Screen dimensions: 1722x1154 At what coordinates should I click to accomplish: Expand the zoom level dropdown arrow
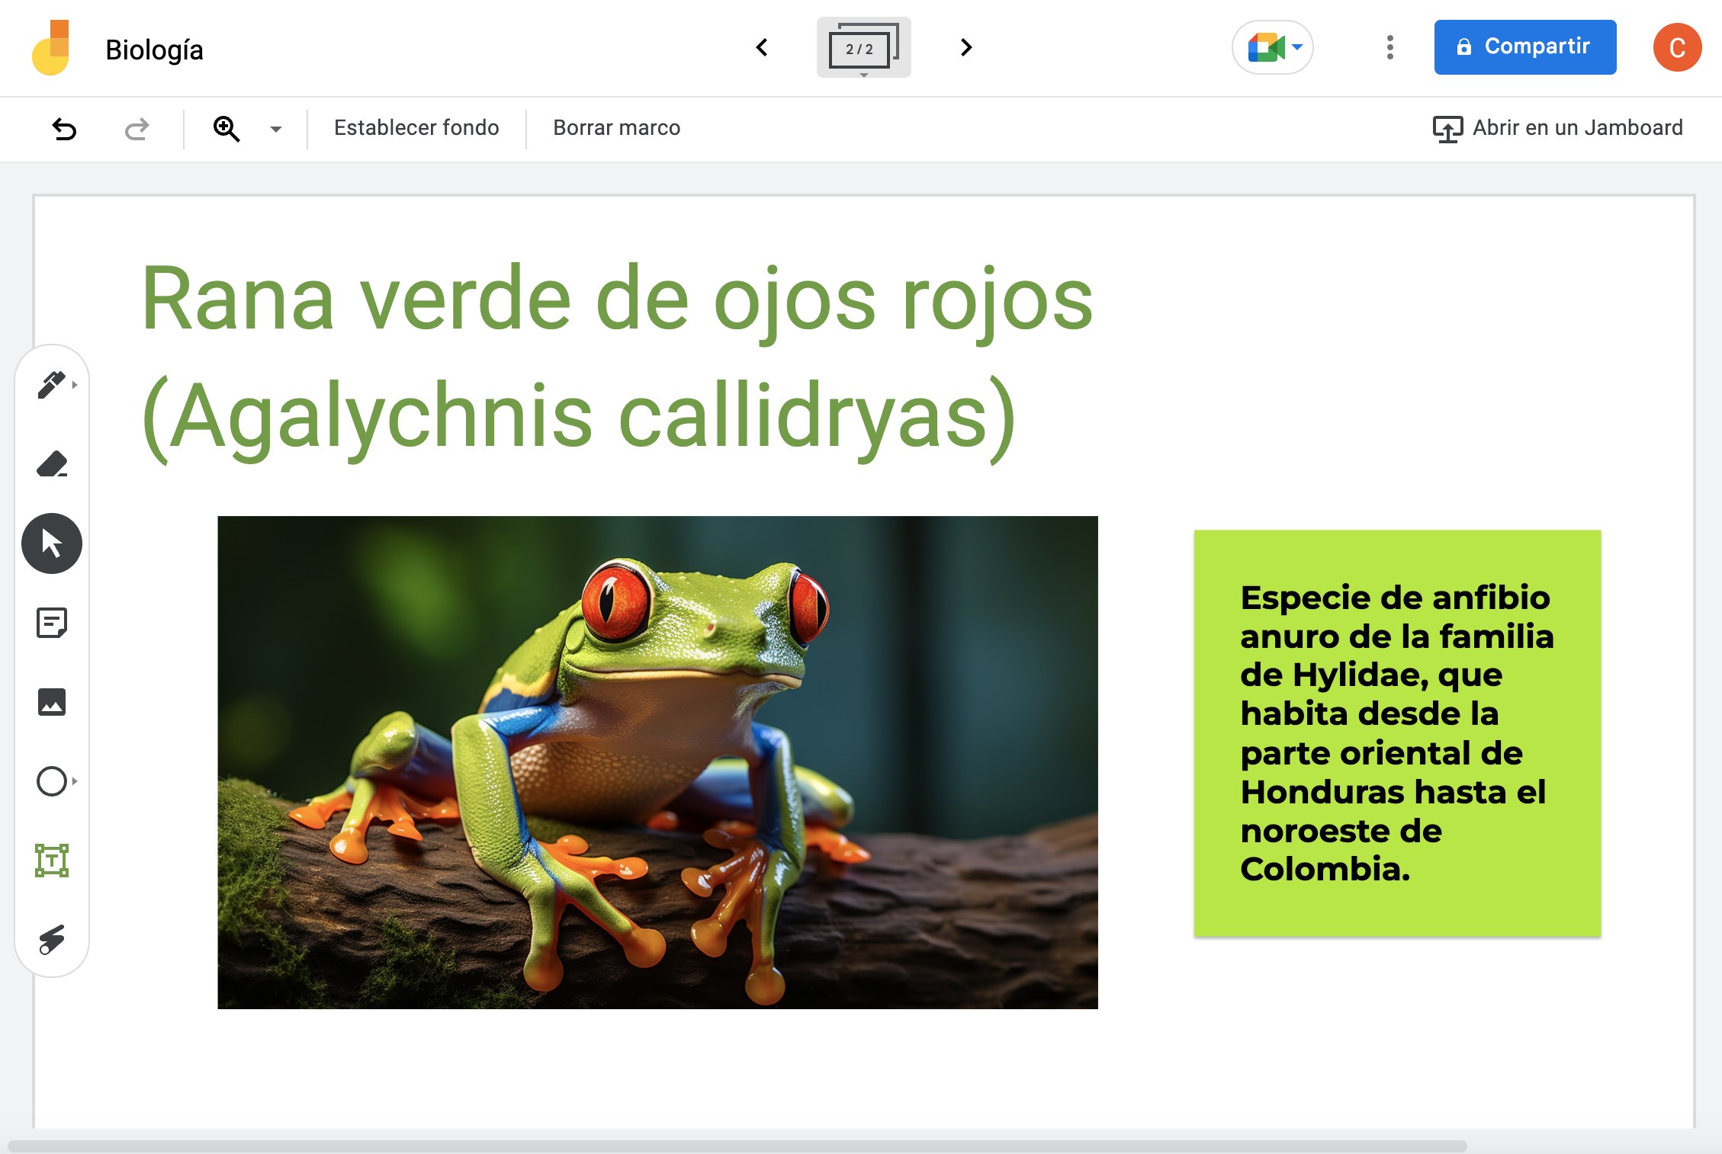point(276,129)
